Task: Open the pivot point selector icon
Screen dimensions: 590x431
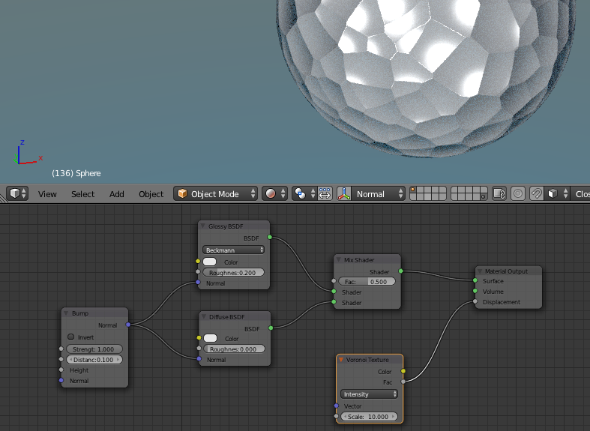Action: pos(304,193)
